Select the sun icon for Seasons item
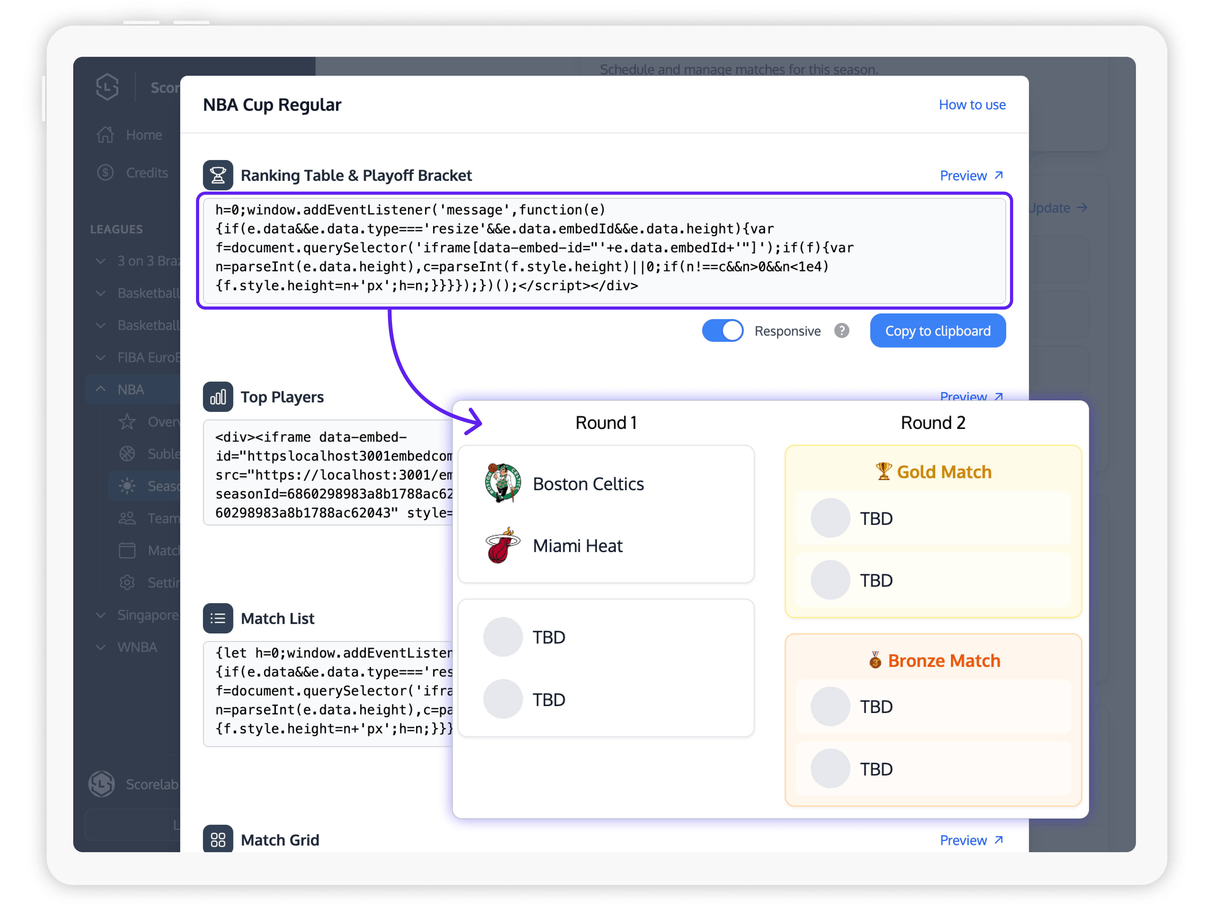 [x=127, y=486]
